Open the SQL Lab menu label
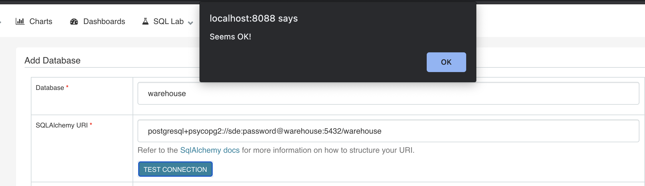 point(168,21)
